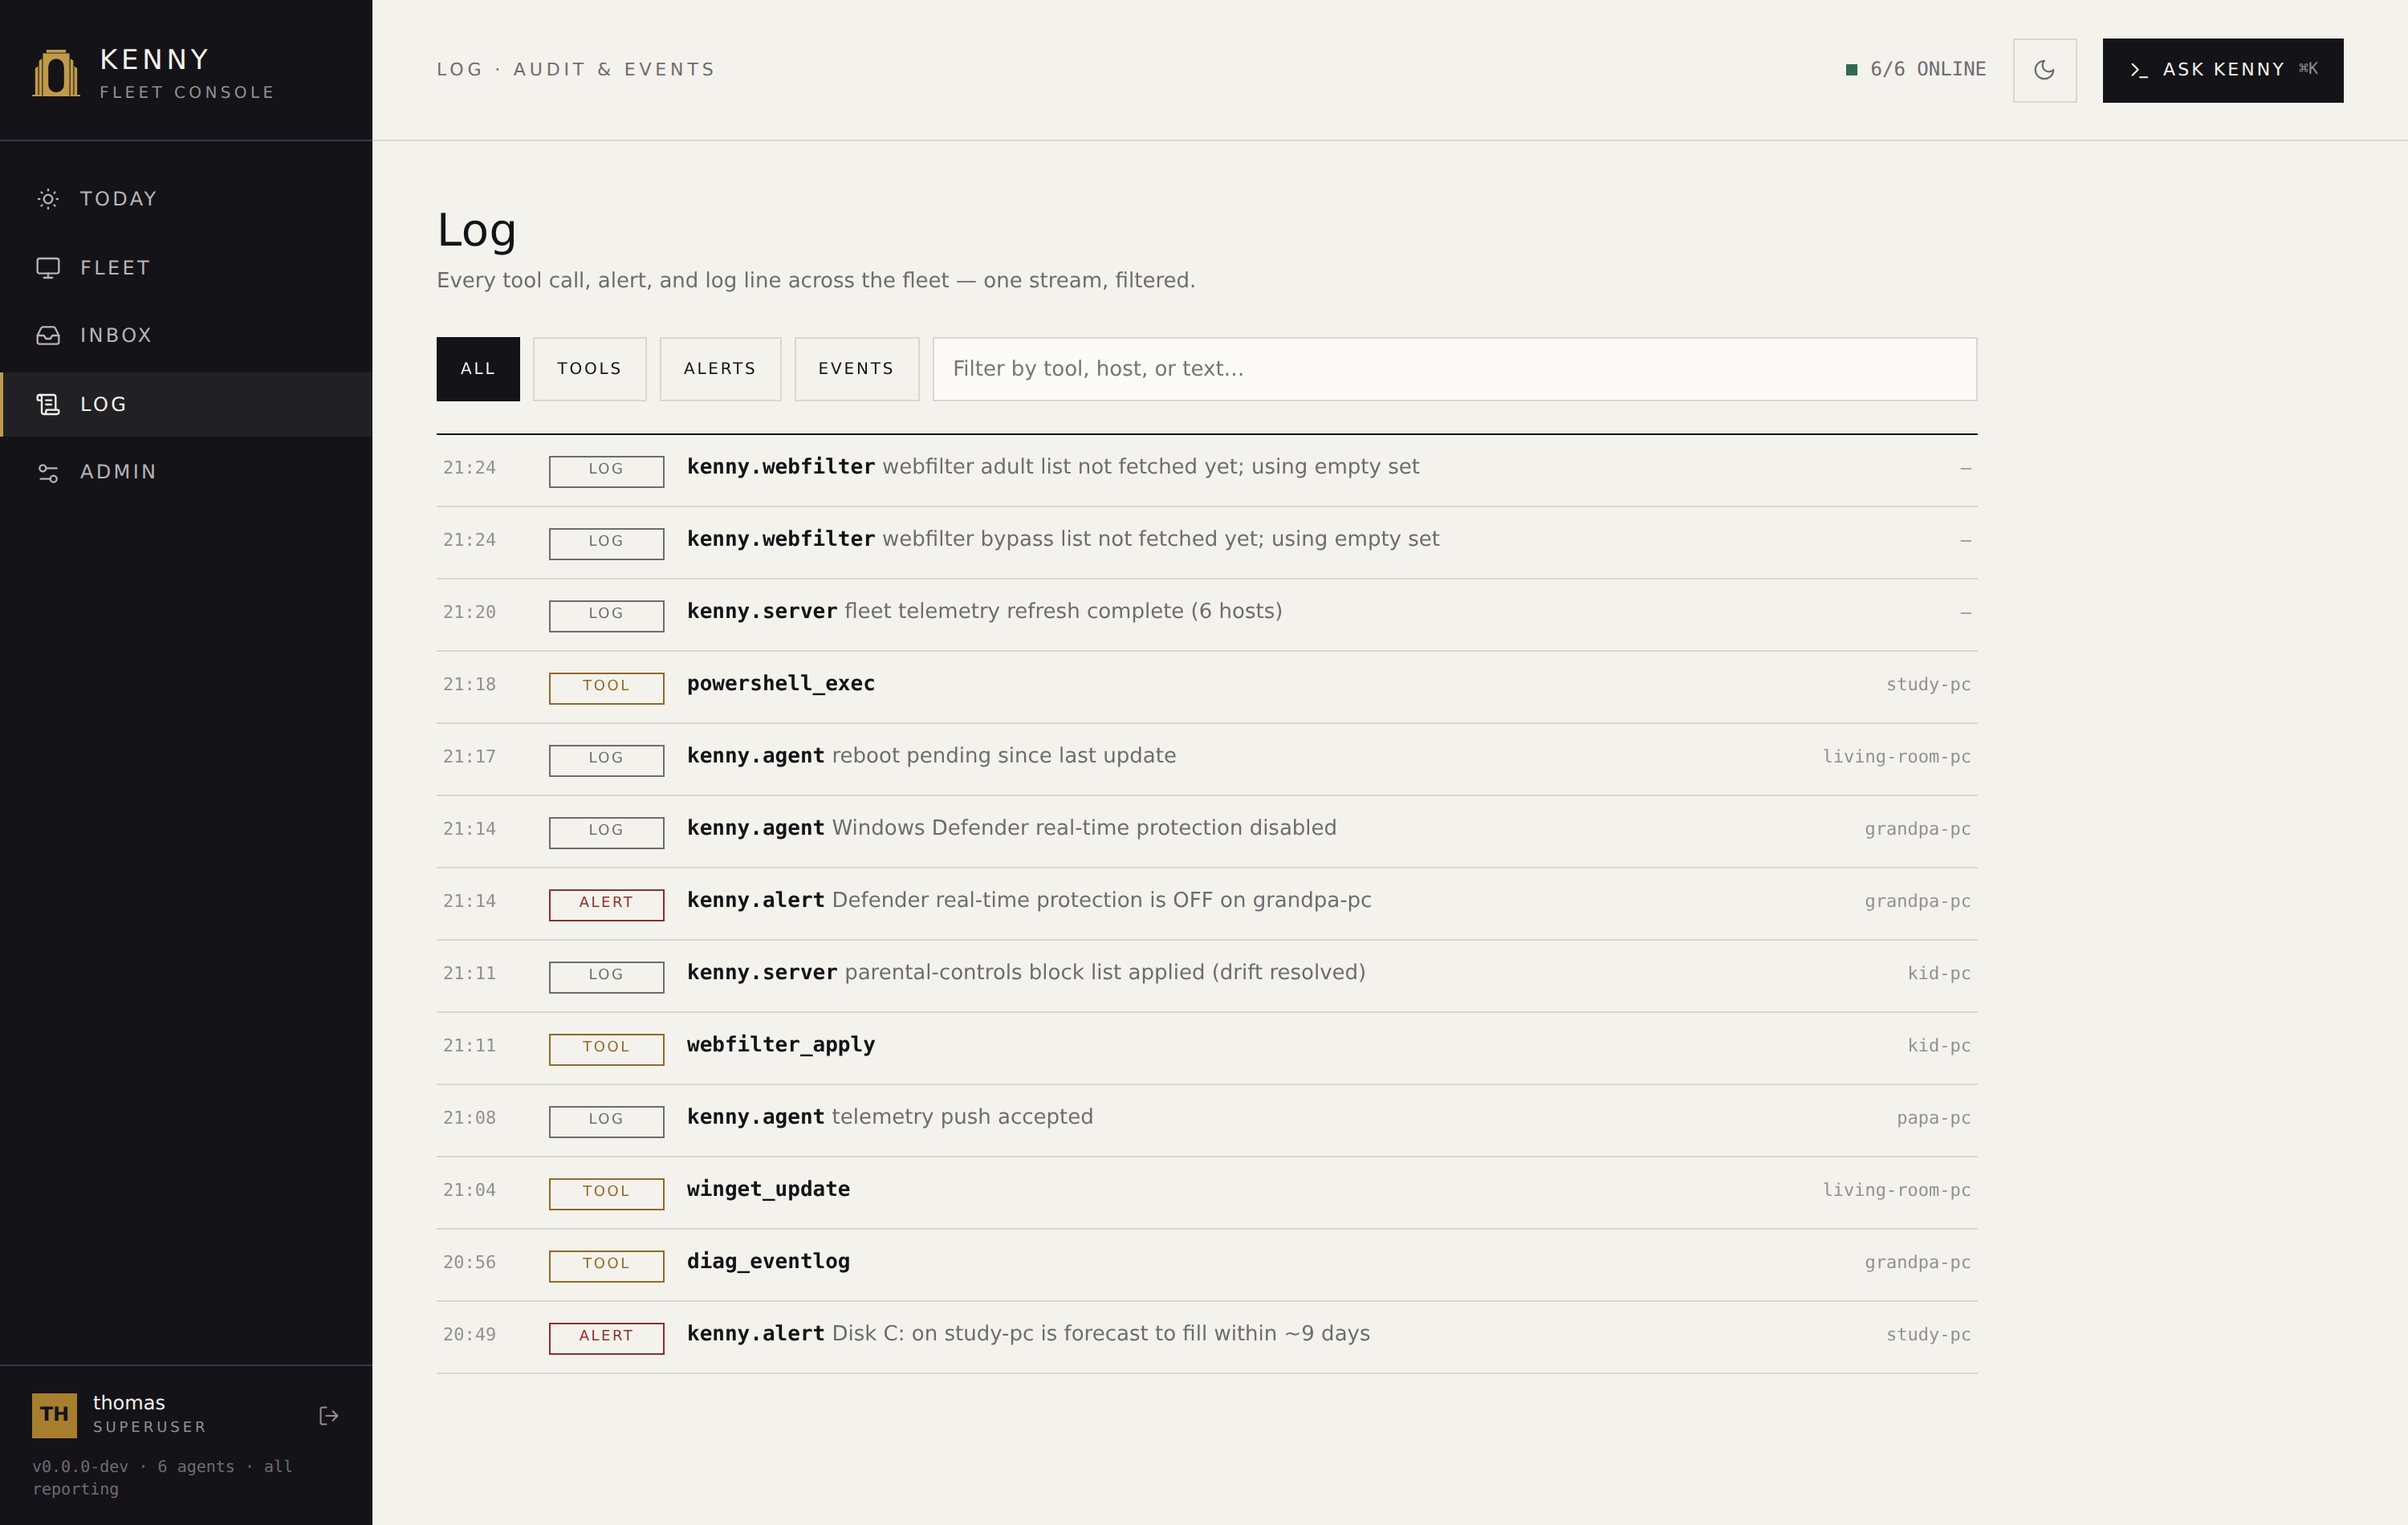Click the winget_update tool entry
Image resolution: width=2408 pixels, height=1525 pixels.
(x=1206, y=1192)
